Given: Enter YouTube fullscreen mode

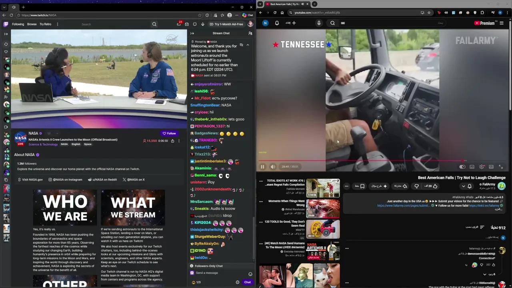Looking at the screenshot, I should (x=501, y=167).
